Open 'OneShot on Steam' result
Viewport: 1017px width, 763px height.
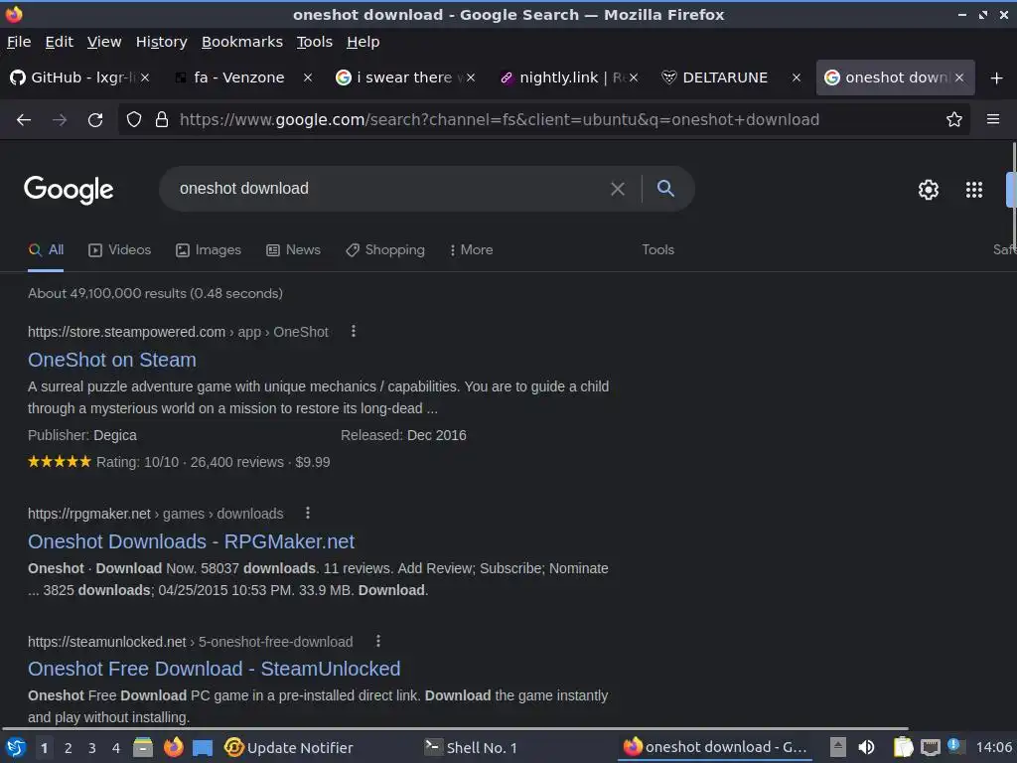coord(112,360)
